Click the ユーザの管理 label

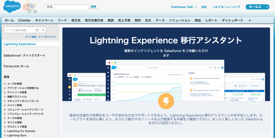15,84
